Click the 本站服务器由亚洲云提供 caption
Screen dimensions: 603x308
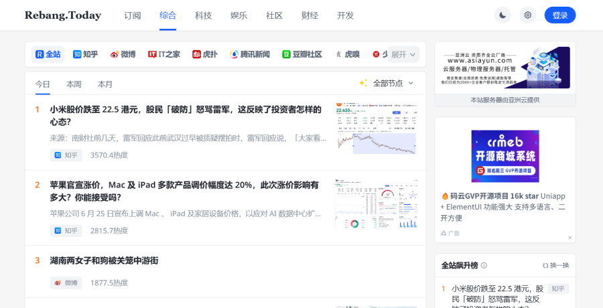505,100
